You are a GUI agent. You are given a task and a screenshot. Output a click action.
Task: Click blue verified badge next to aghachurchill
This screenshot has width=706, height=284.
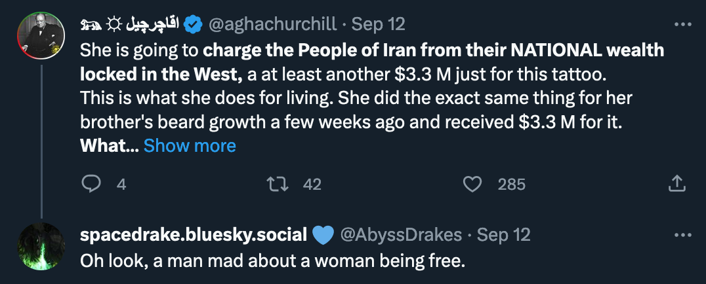coord(194,24)
